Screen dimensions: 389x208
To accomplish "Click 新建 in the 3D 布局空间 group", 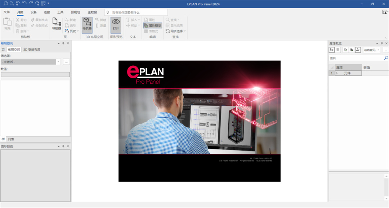I will pos(100,20).
